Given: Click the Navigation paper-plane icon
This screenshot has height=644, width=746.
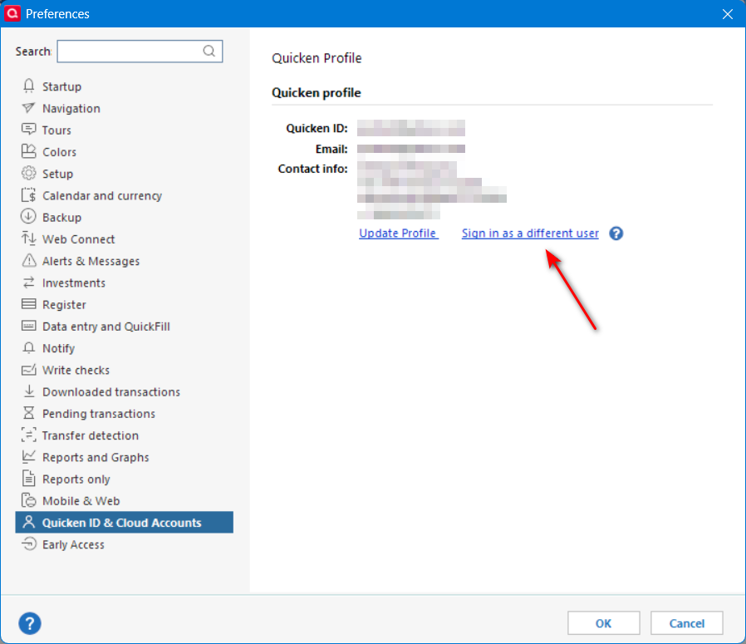Looking at the screenshot, I should (x=28, y=108).
